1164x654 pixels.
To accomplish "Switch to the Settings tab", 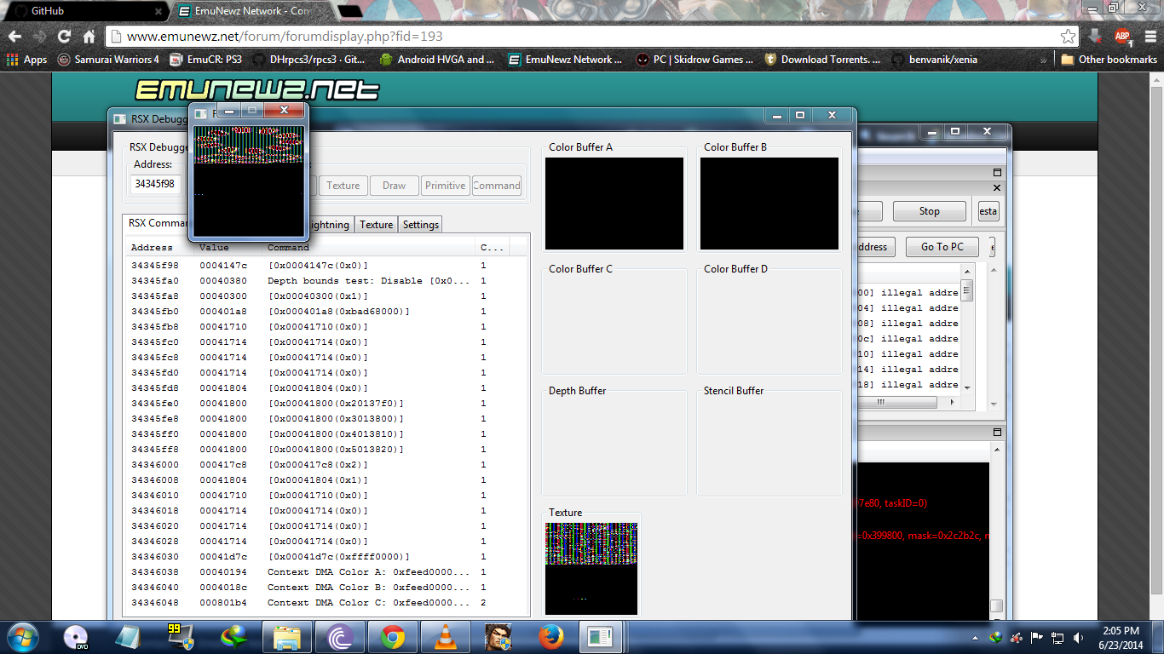I will (x=420, y=225).
